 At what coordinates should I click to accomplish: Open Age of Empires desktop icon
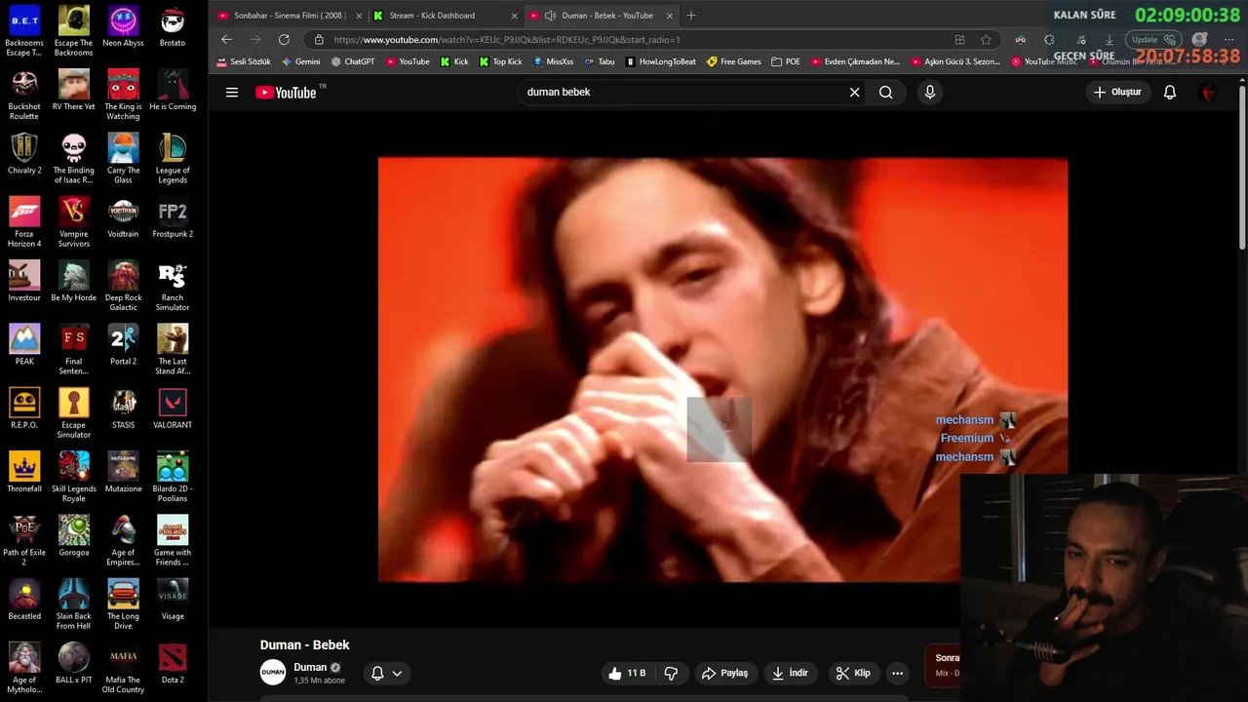coord(123,541)
